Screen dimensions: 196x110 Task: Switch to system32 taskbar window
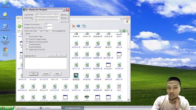point(26,108)
